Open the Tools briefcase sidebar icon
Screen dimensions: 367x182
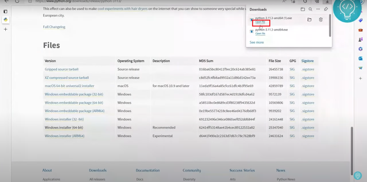tap(360, 30)
